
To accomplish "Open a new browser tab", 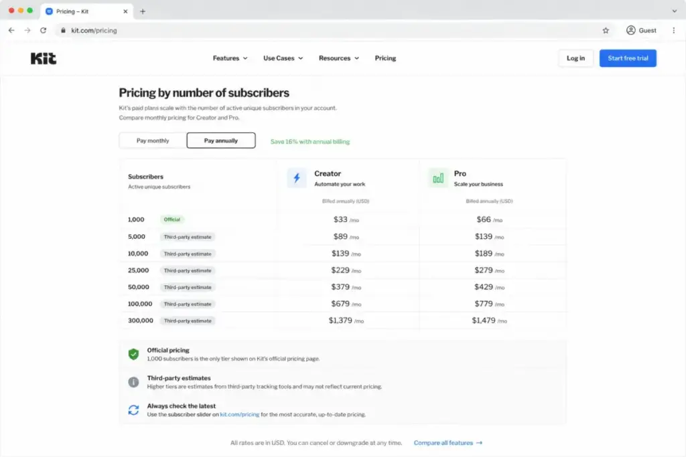I will (x=143, y=11).
